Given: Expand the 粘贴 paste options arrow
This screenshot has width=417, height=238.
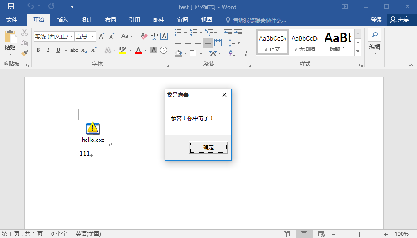Looking at the screenshot, I should (10, 54).
